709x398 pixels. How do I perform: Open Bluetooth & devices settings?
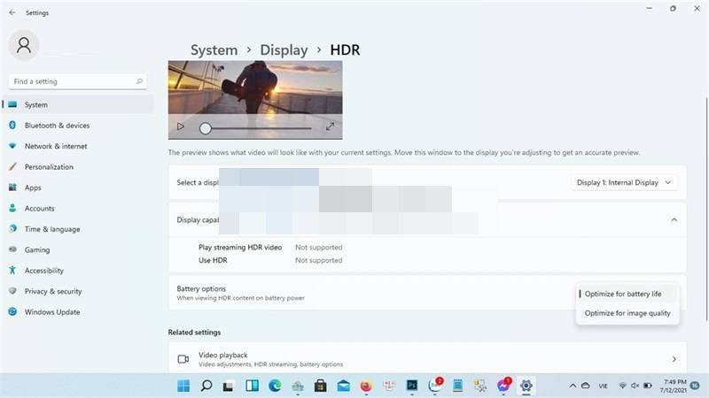pyautogui.click(x=78, y=126)
